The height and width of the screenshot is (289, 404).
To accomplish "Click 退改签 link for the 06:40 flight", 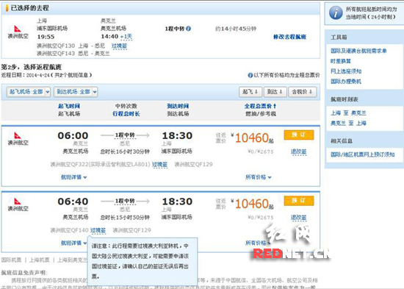I will (x=299, y=218).
